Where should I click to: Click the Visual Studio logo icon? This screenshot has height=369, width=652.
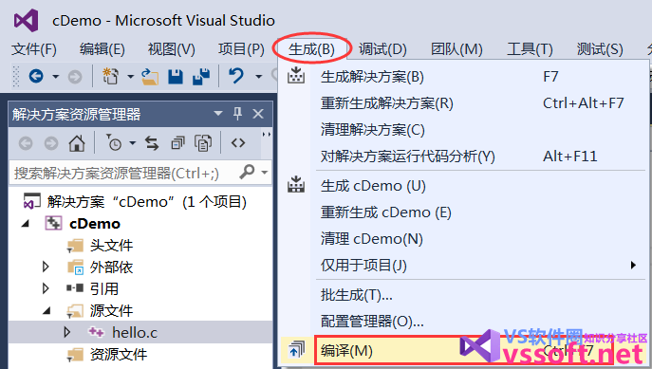click(26, 20)
